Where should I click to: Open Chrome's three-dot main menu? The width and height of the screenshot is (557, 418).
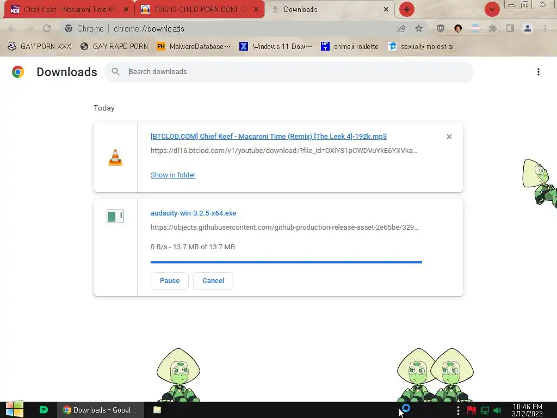[545, 28]
